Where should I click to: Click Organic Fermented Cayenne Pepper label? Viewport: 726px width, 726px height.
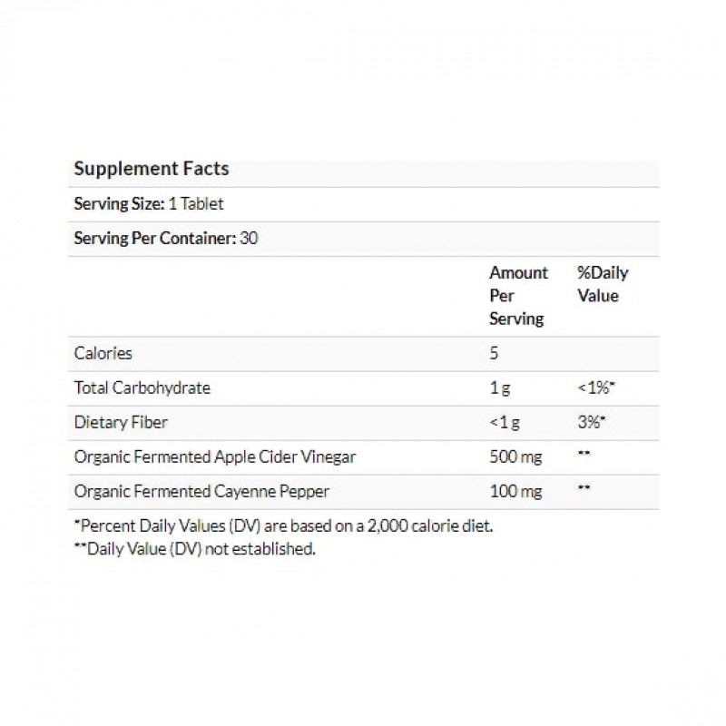201,491
